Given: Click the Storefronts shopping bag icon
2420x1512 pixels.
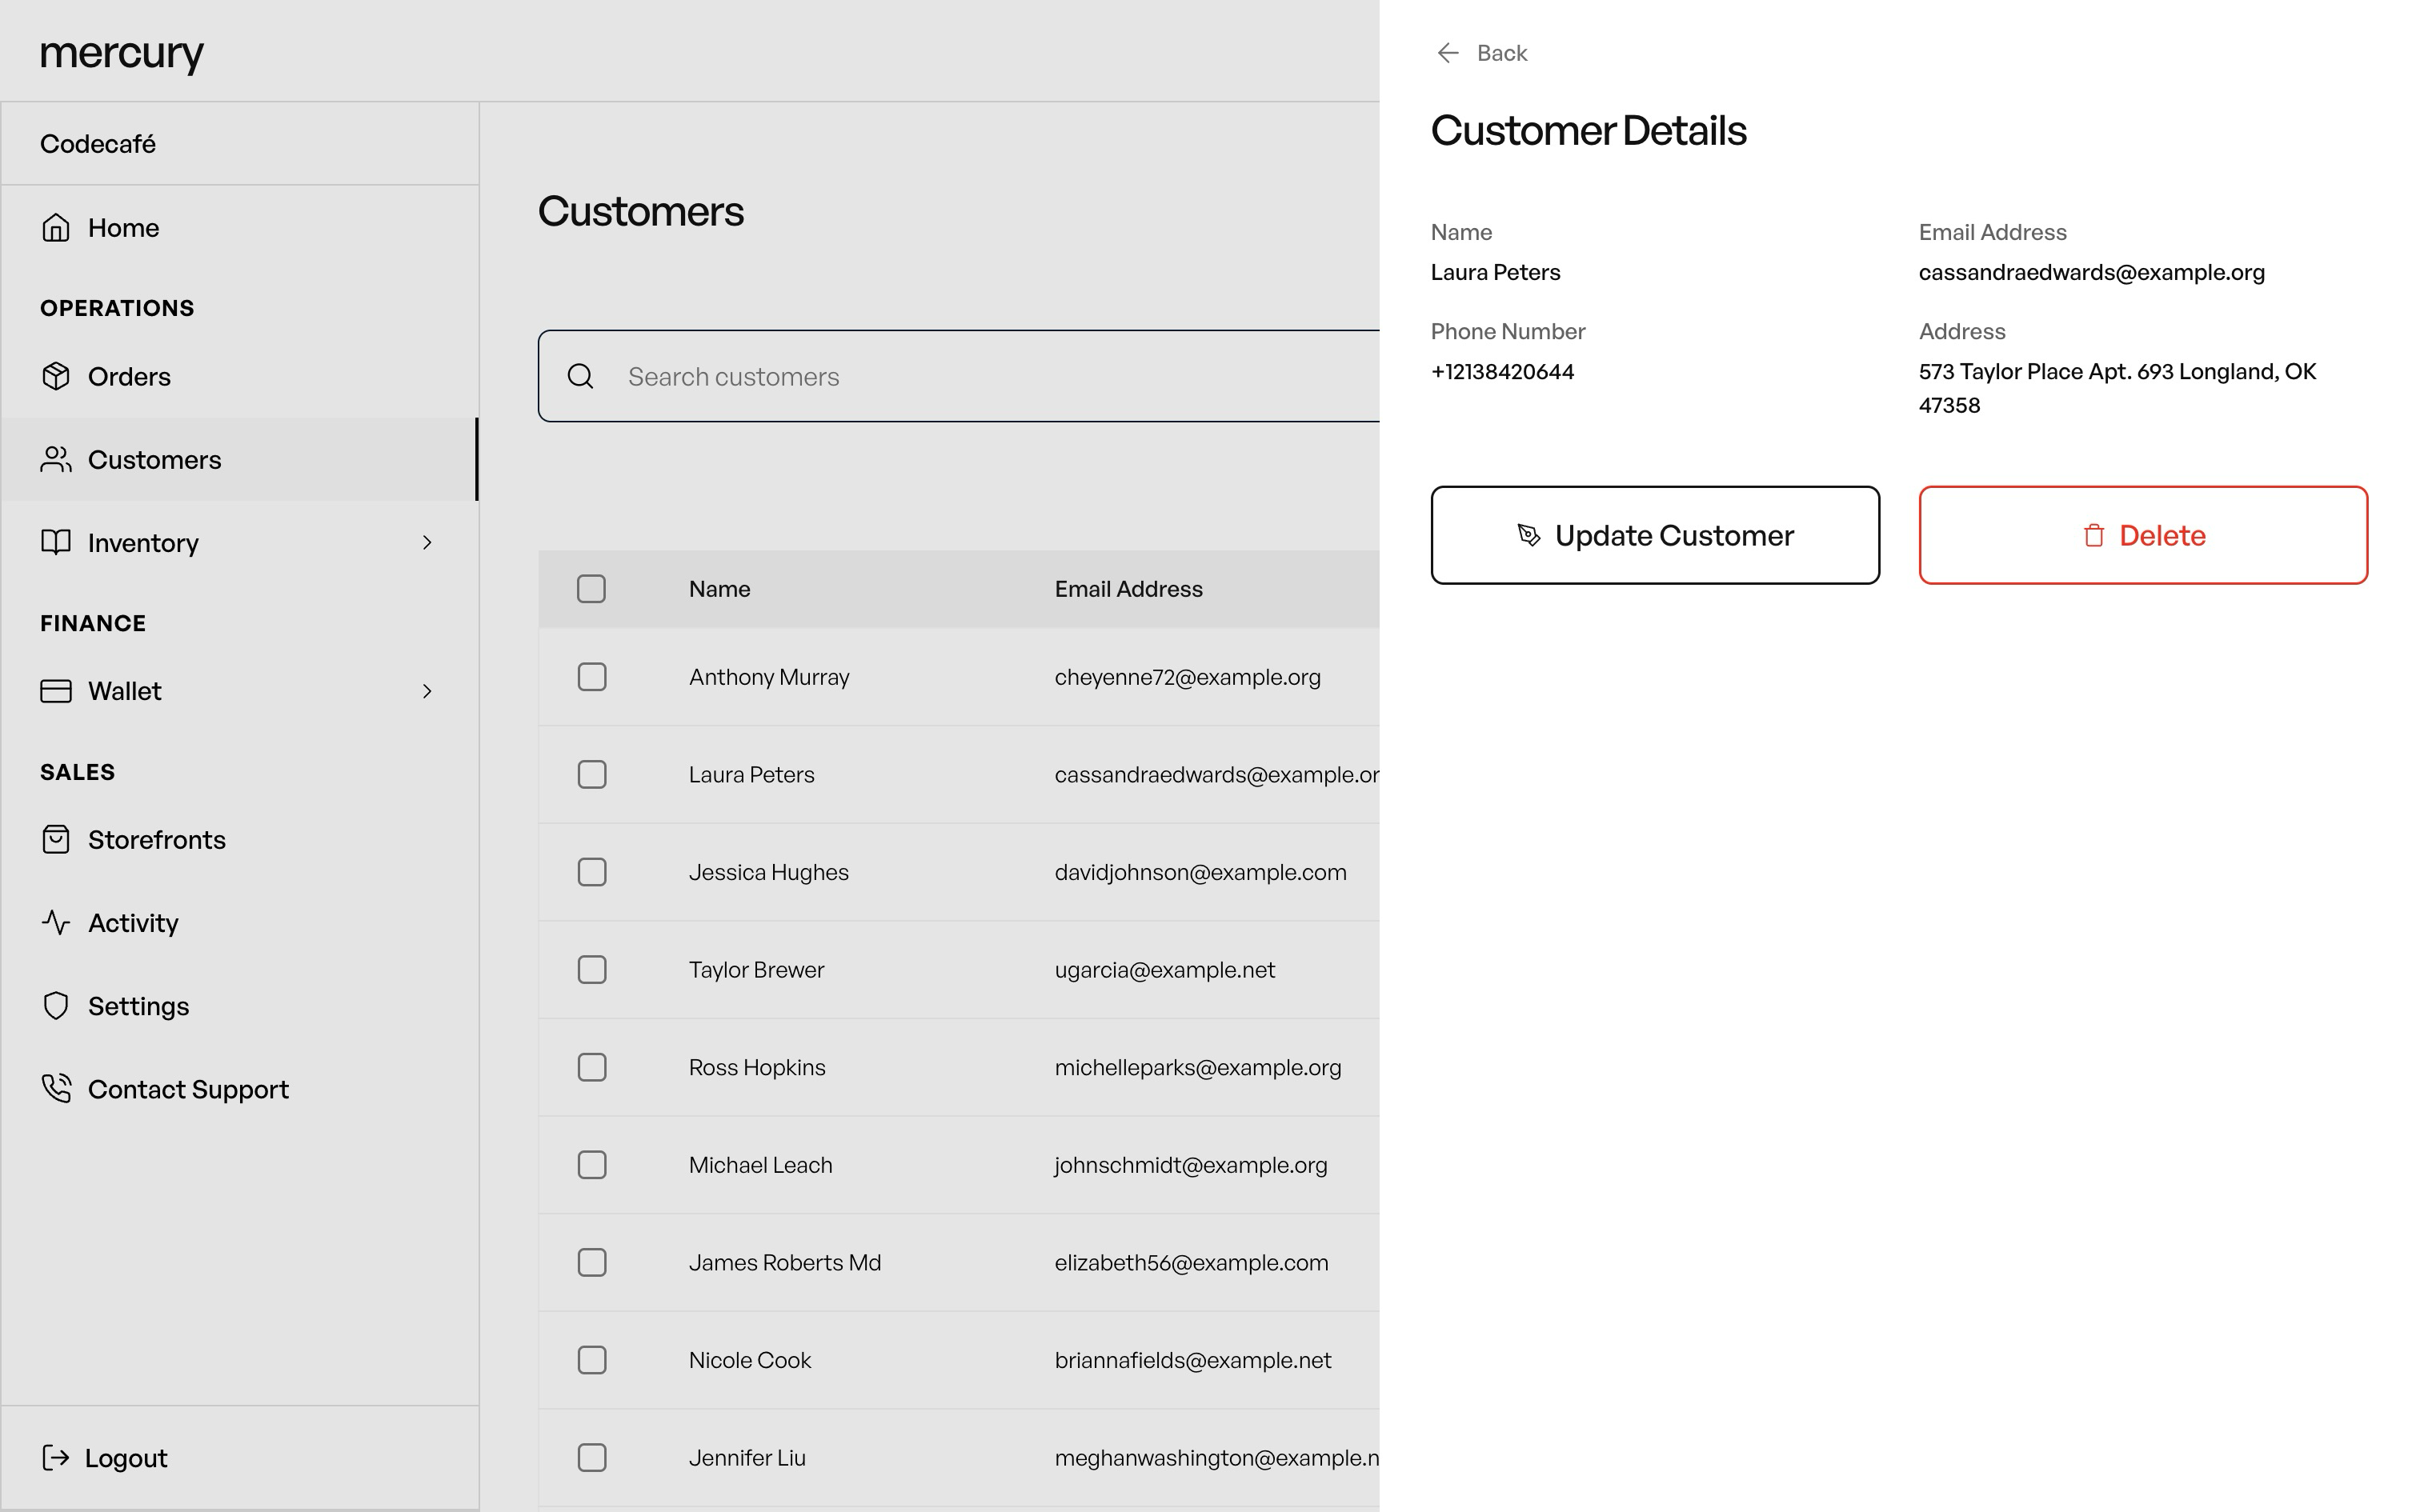Looking at the screenshot, I should pyautogui.click(x=56, y=839).
